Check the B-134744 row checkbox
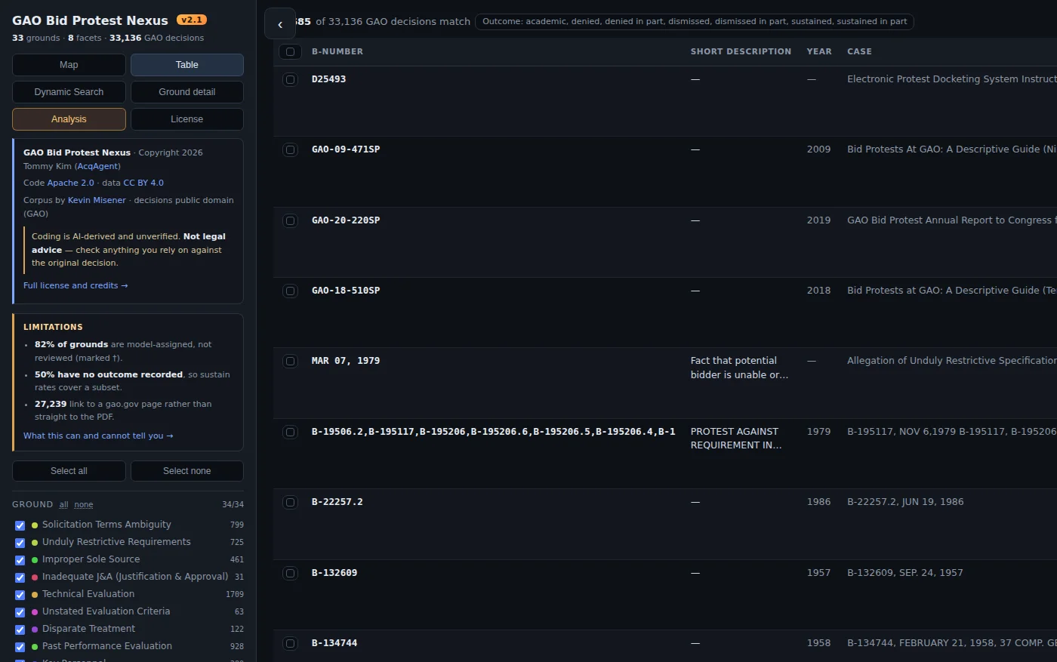 [x=290, y=643]
